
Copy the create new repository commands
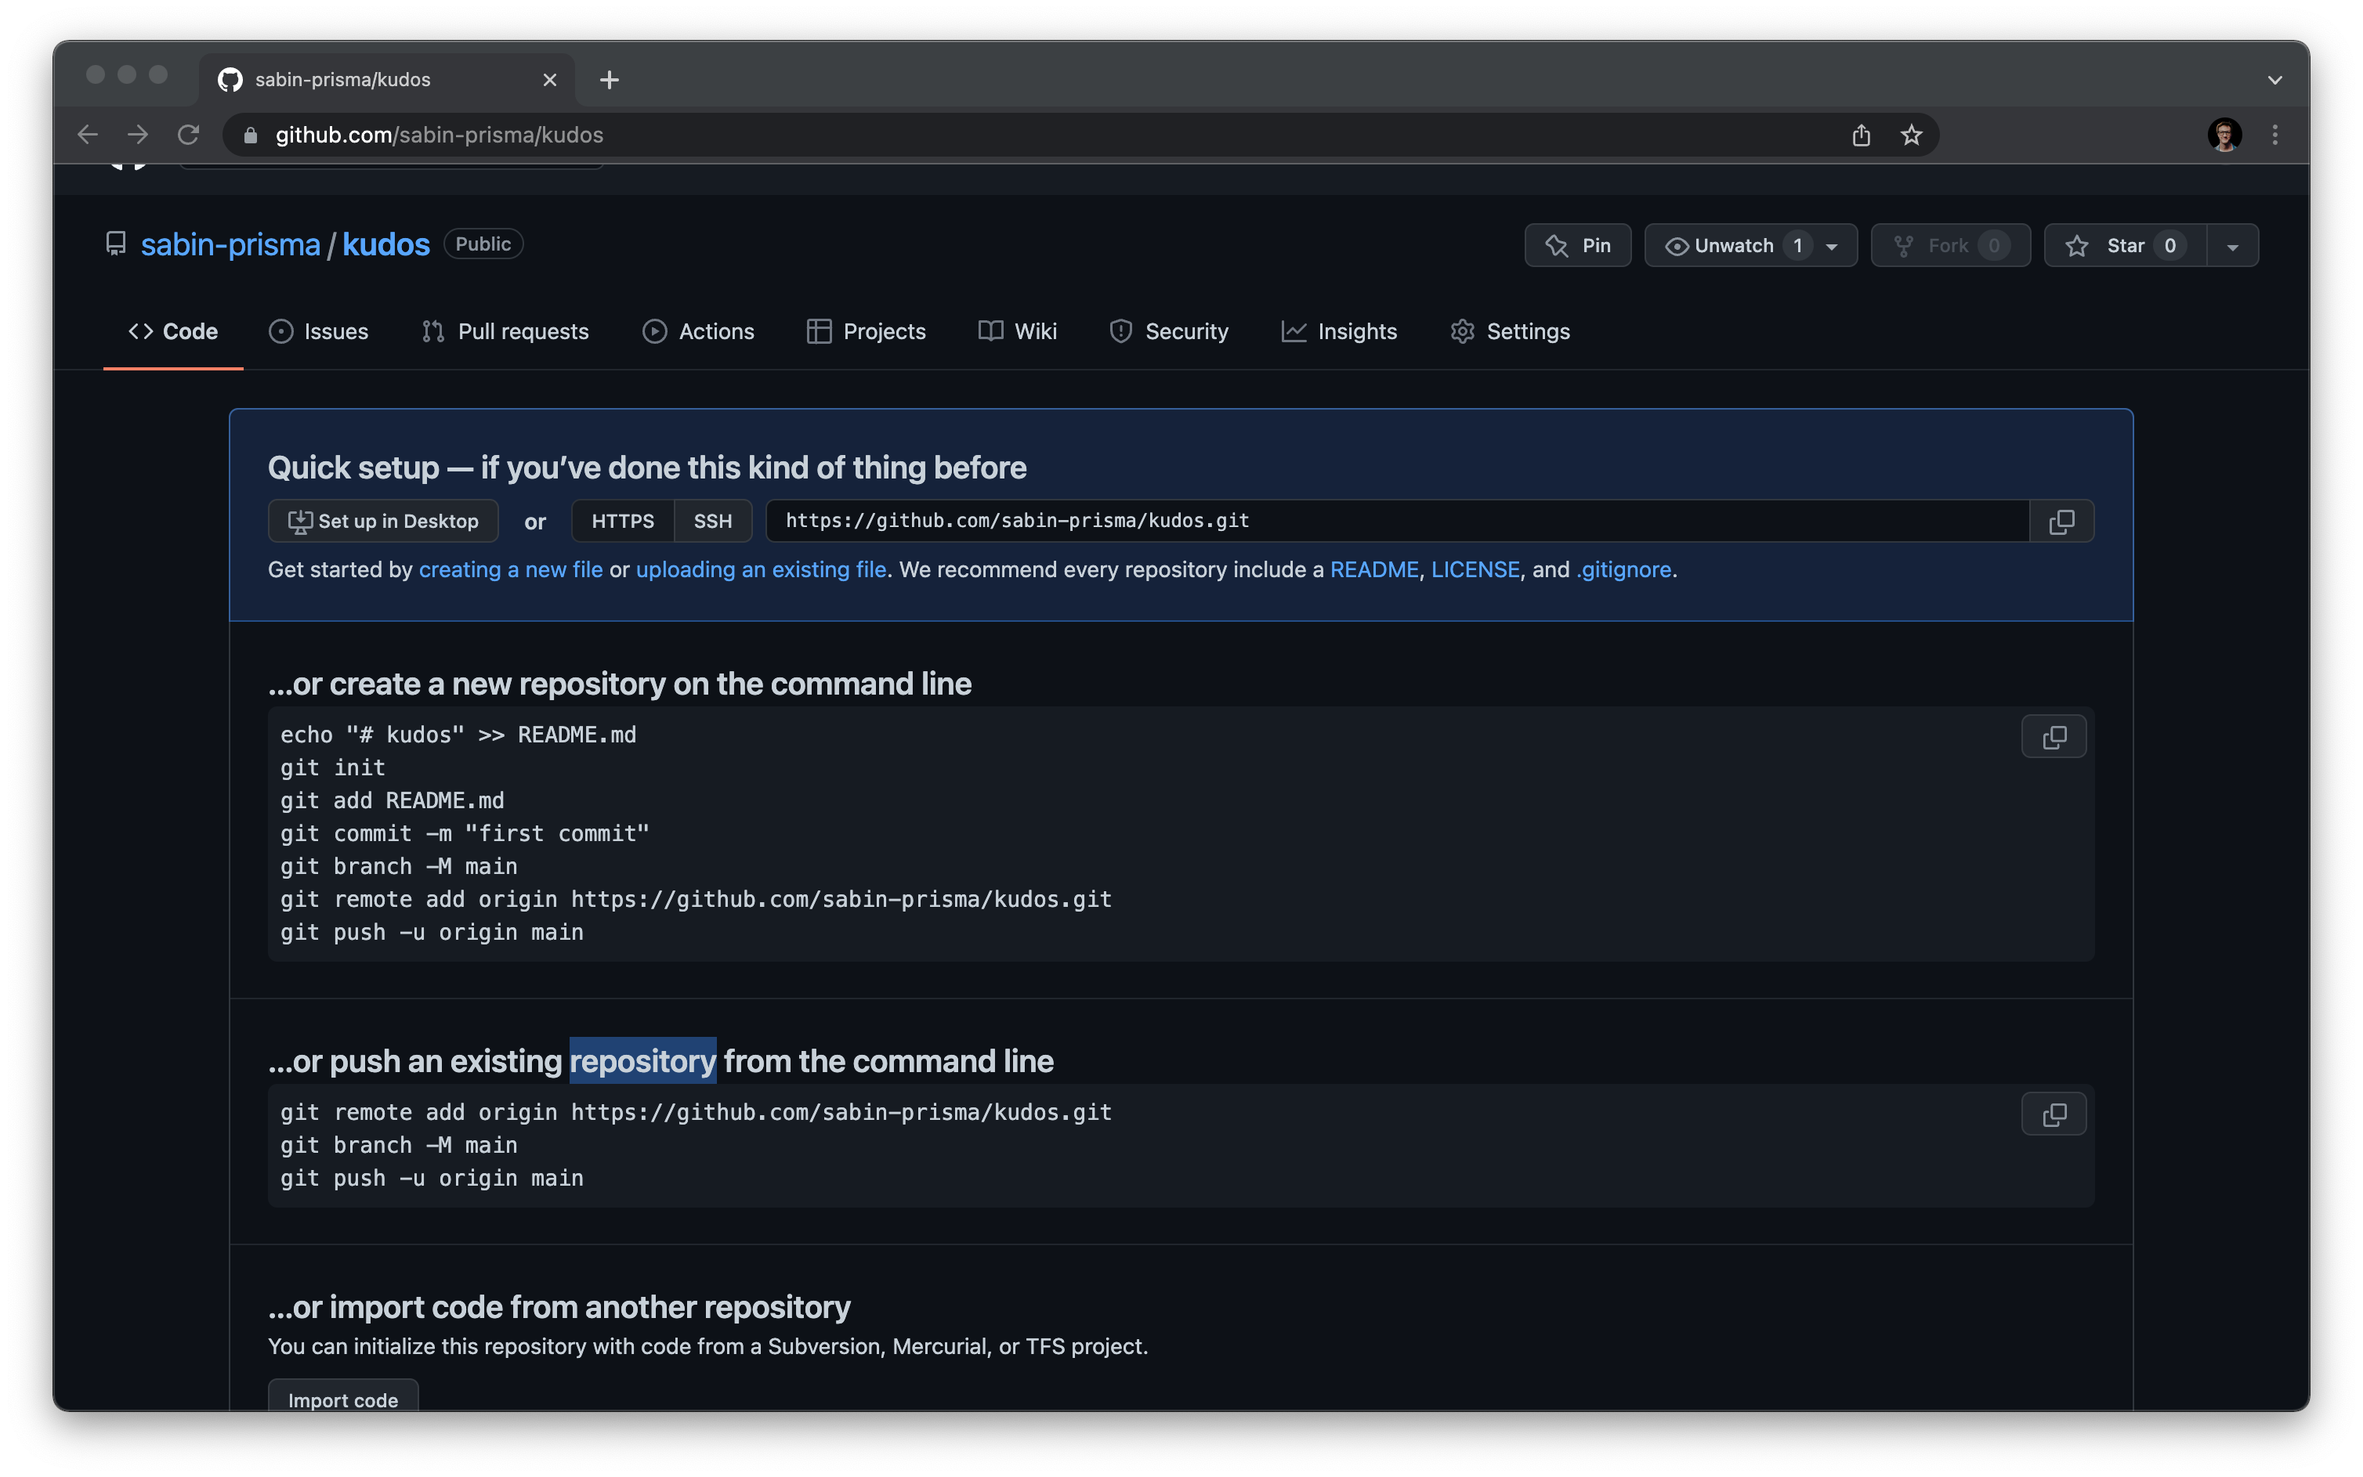point(2054,738)
